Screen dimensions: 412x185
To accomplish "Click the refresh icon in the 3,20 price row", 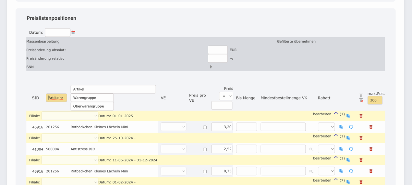I will click(351, 127).
